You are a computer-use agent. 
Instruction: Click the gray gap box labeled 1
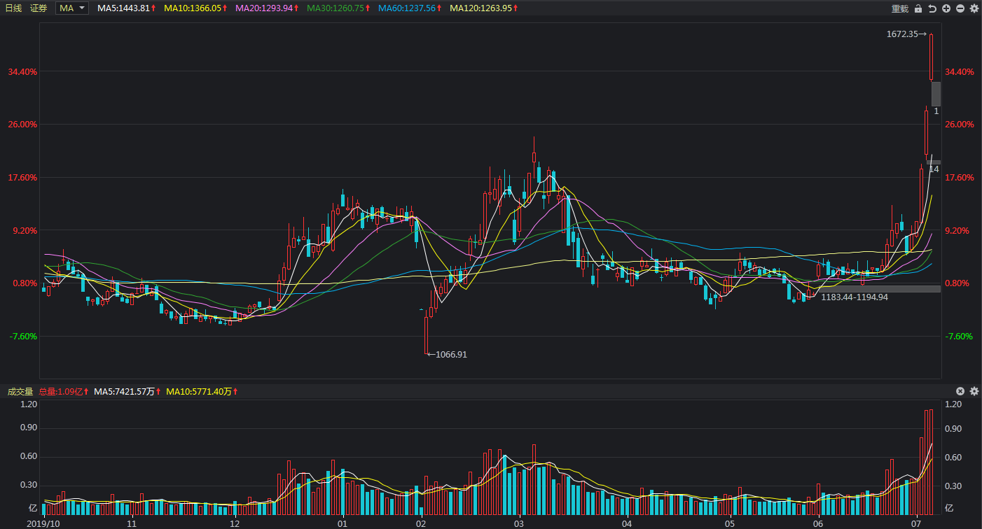[936, 94]
